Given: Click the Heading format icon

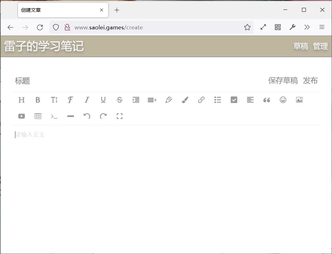Looking at the screenshot, I should [x=22, y=100].
